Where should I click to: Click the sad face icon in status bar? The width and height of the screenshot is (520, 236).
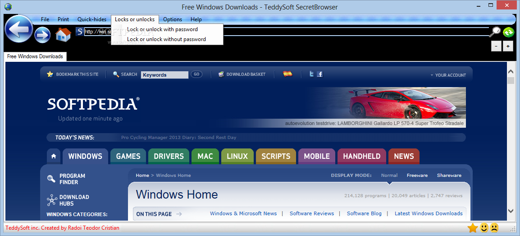[494, 228]
